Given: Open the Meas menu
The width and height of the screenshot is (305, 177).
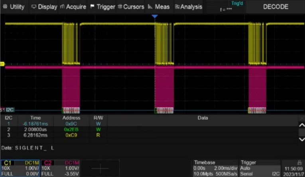Looking at the screenshot, I should [159, 7].
